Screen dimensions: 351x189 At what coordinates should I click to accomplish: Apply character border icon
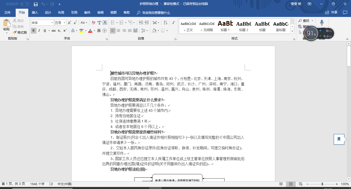105,23
